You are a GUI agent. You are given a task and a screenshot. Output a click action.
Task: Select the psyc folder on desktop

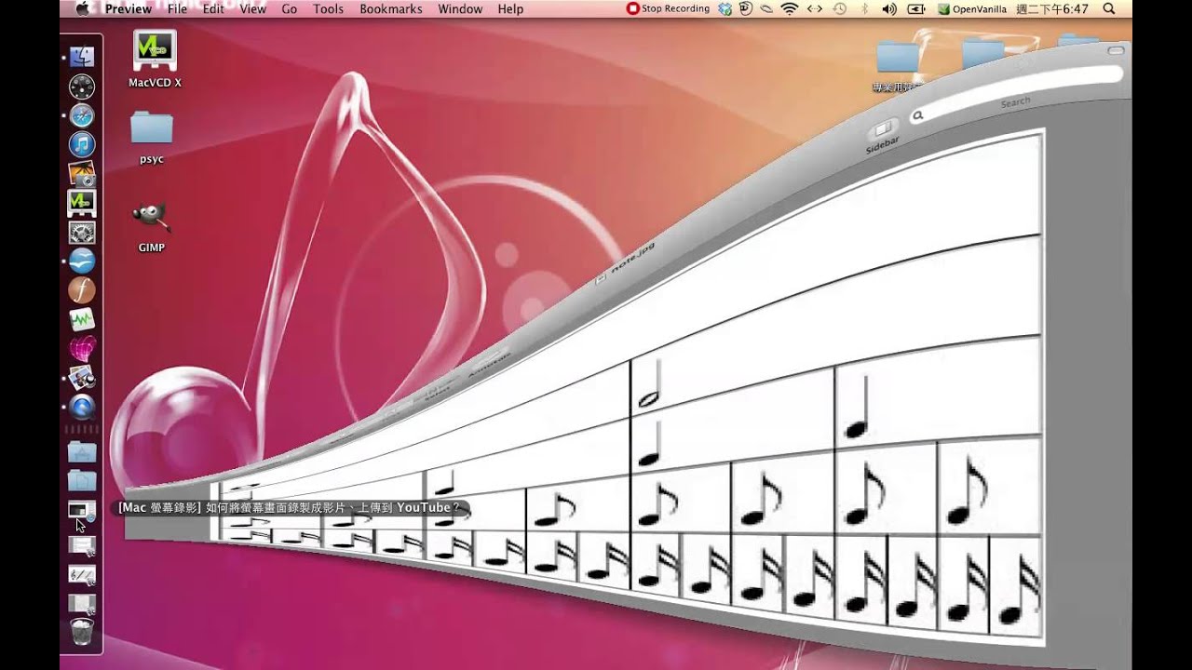[x=152, y=137]
